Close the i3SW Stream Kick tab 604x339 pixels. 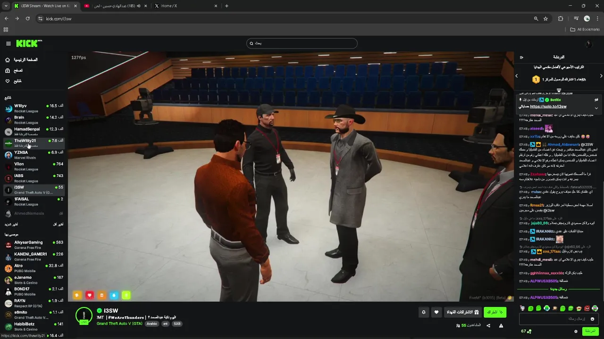click(x=75, y=6)
